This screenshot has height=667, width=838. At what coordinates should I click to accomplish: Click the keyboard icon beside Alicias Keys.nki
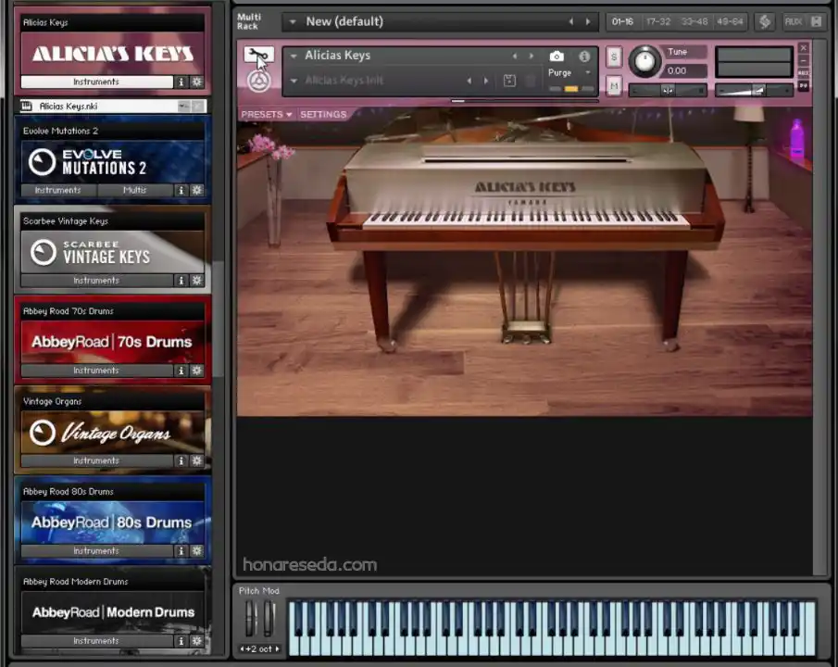pos(26,106)
